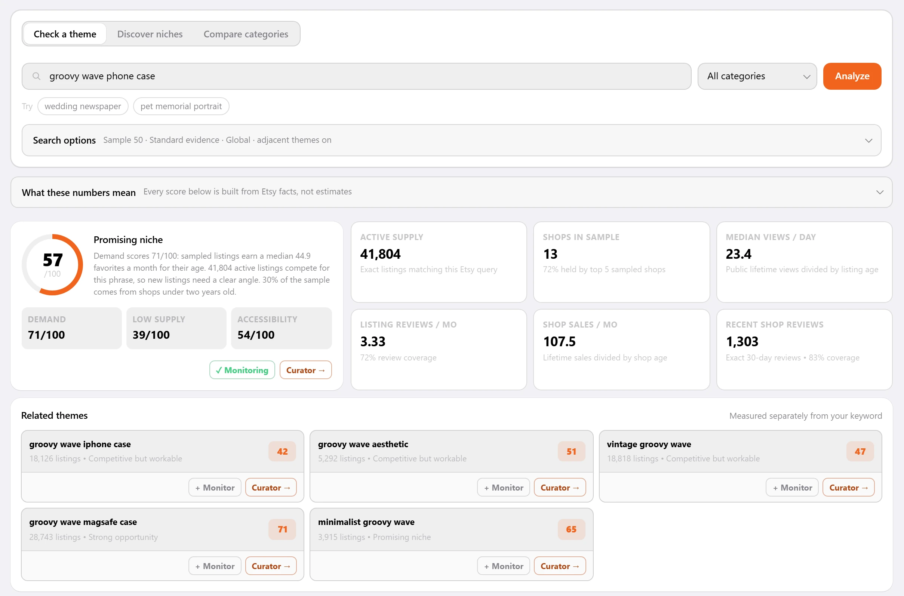The image size is (904, 596).
Task: Click the Median Views / Day card
Action: click(804, 262)
